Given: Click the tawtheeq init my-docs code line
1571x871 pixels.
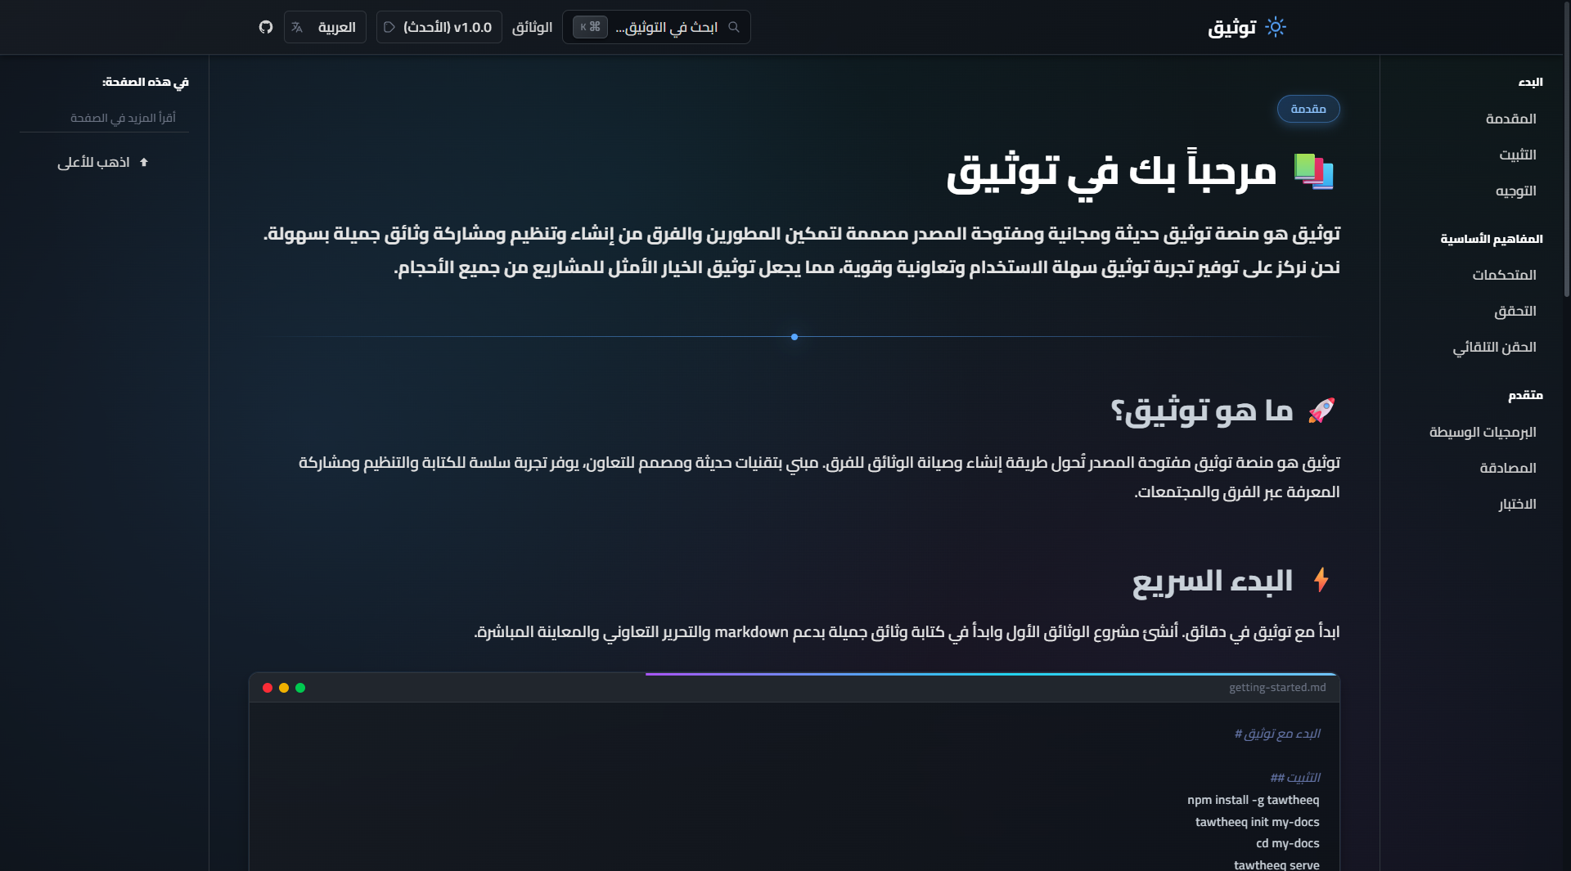Looking at the screenshot, I should coord(1258,822).
